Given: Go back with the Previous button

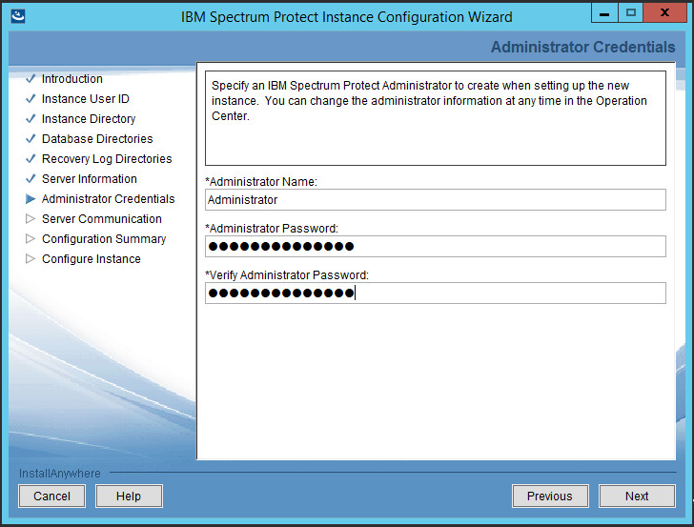Looking at the screenshot, I should click(550, 497).
